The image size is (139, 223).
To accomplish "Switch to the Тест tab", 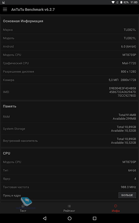I will [x=23, y=208].
